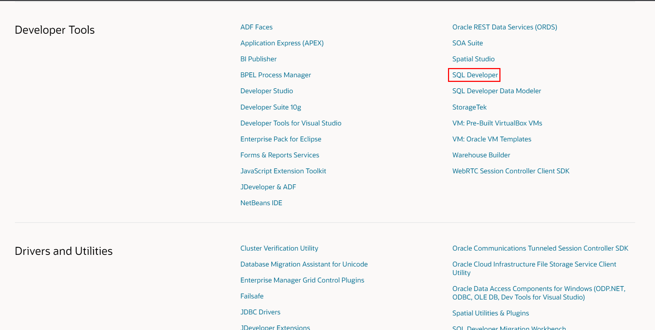The height and width of the screenshot is (330, 655).
Task: Open the JDBC Drivers link
Action: pyautogui.click(x=260, y=312)
